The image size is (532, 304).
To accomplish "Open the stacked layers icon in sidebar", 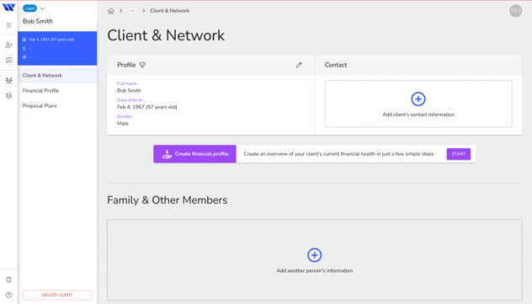I will coord(8,96).
